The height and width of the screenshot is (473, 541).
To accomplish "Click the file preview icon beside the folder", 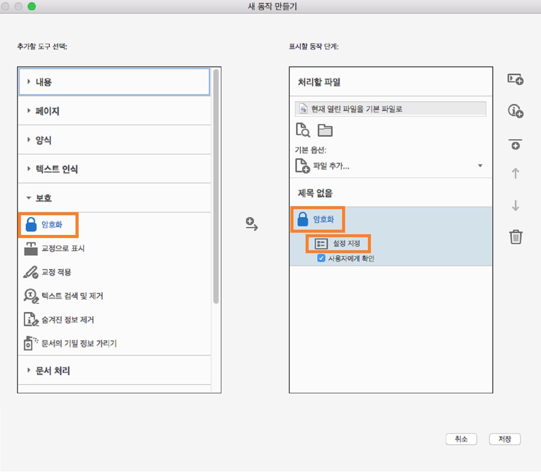I will [303, 130].
